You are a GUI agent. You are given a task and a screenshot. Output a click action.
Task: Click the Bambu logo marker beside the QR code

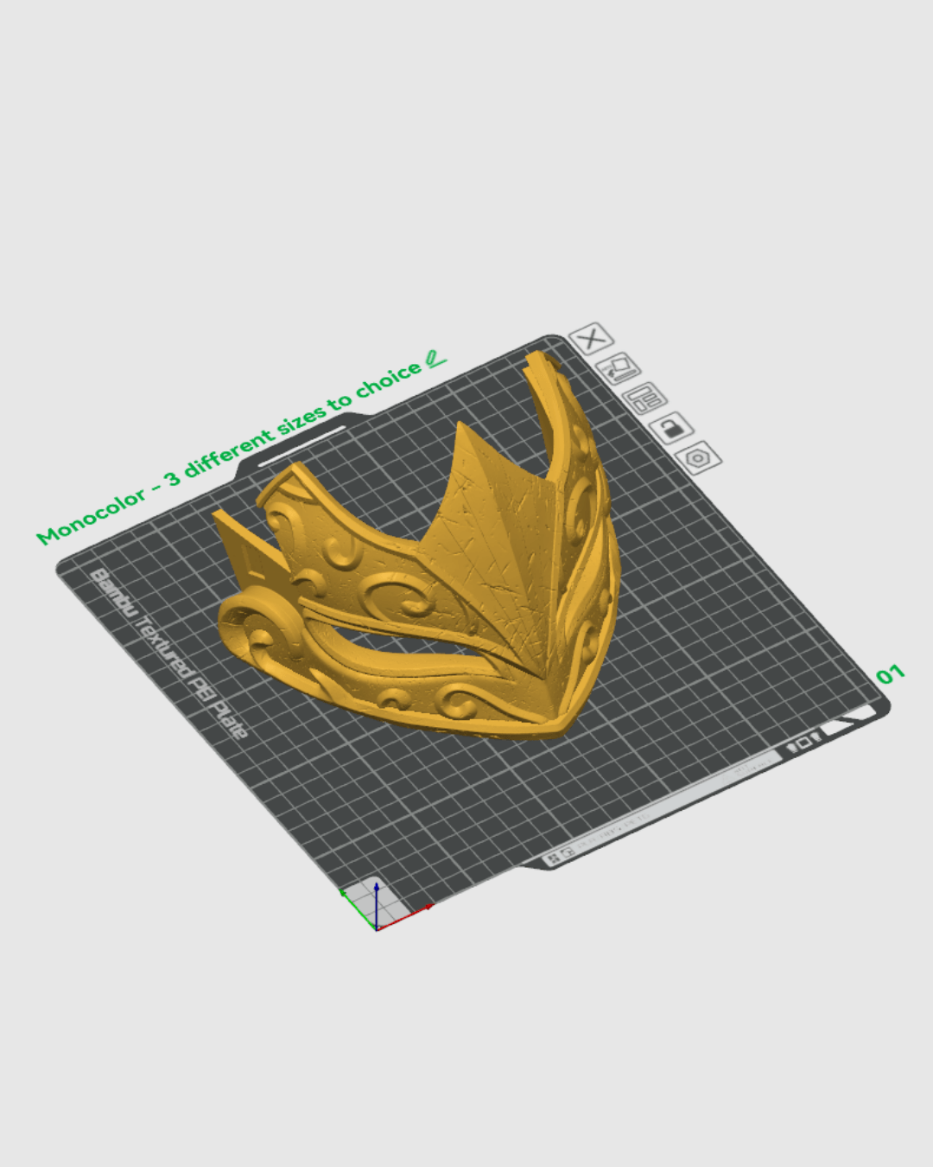pyautogui.click(x=569, y=853)
